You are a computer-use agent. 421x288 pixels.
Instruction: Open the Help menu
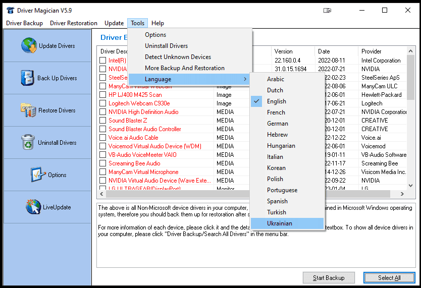coord(157,23)
